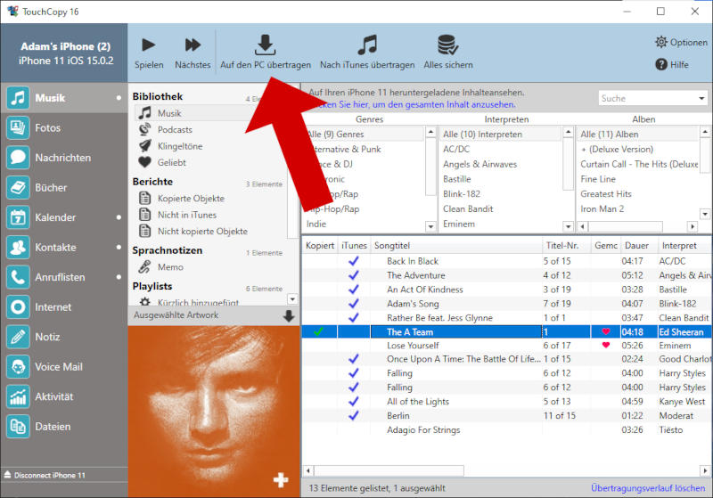Viewport: 713px width, 498px height.
Task: Sort by the Dauer column header
Action: tap(640, 246)
